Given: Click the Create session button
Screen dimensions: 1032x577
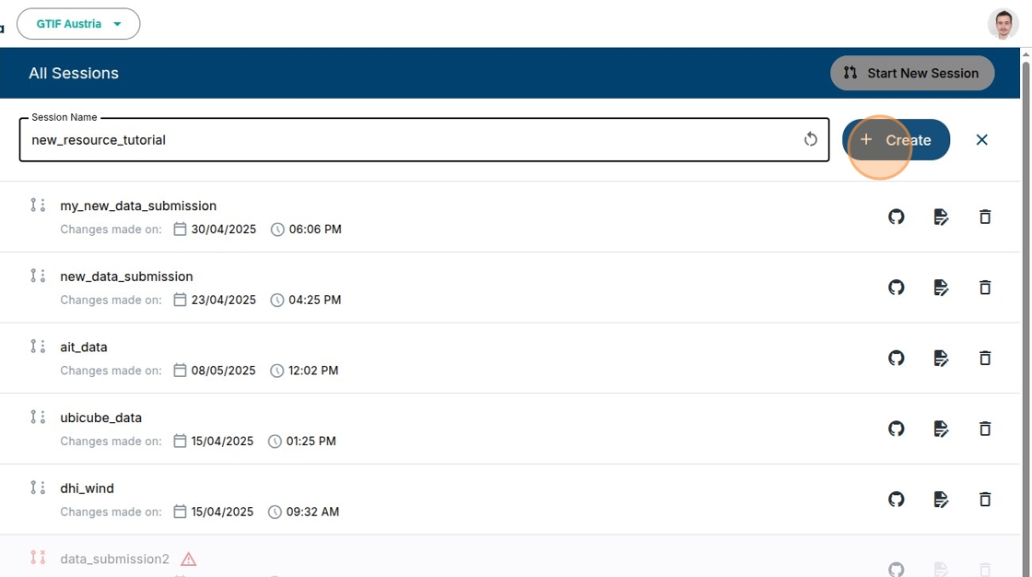Looking at the screenshot, I should coord(896,140).
